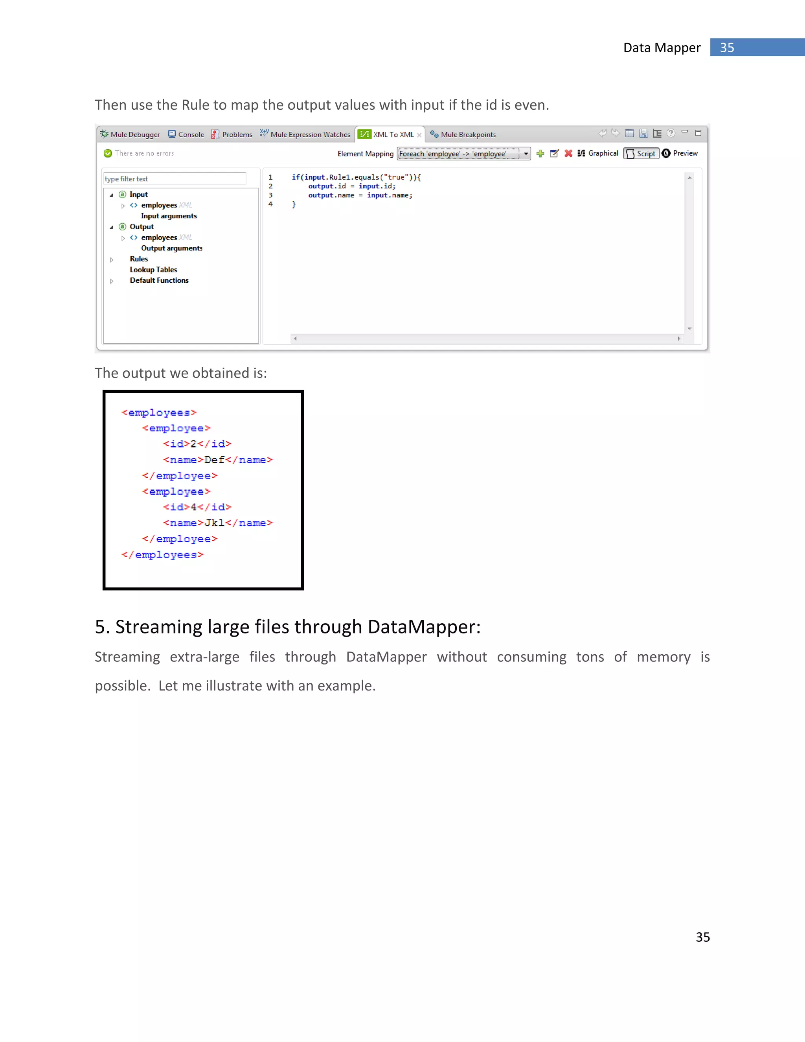This screenshot has height=1042, width=805.
Task: Click the horizontal scrollbar right arrow
Action: point(679,338)
